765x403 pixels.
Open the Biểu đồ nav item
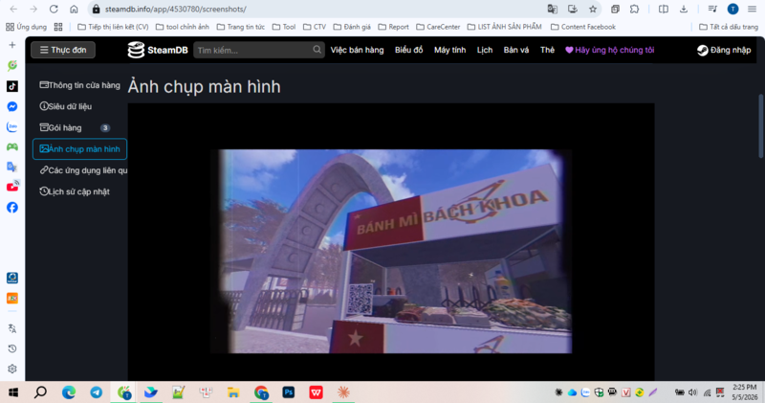[x=409, y=50]
